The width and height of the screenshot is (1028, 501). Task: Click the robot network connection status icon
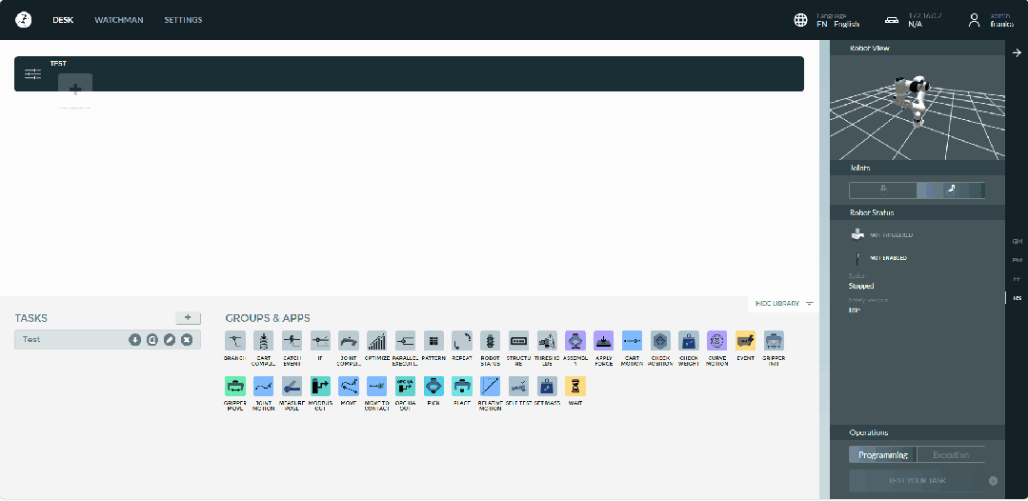[x=892, y=20]
